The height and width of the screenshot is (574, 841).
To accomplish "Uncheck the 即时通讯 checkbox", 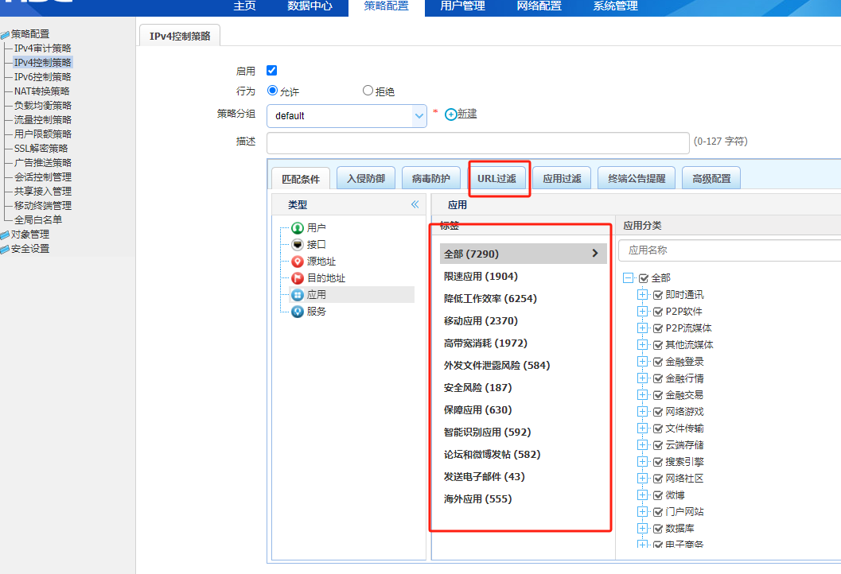I will [658, 295].
